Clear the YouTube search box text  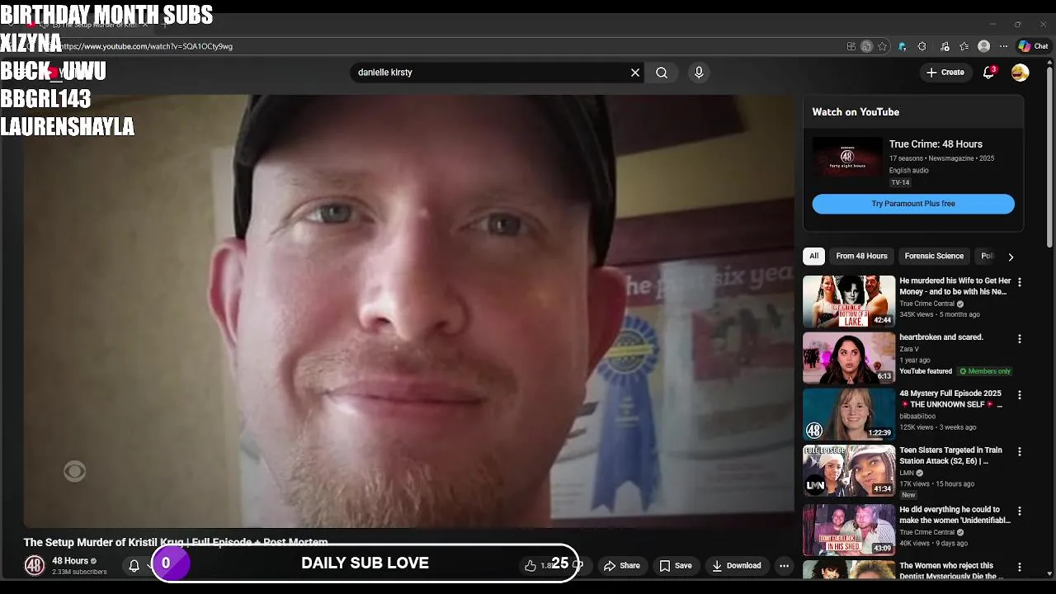635,73
